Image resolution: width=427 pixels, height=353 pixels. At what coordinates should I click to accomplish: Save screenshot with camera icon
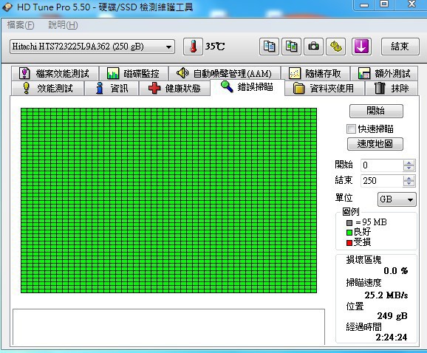click(314, 47)
